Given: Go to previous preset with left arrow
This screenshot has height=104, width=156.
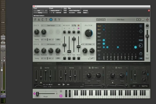Looking at the screenshot, I should 137,20.
